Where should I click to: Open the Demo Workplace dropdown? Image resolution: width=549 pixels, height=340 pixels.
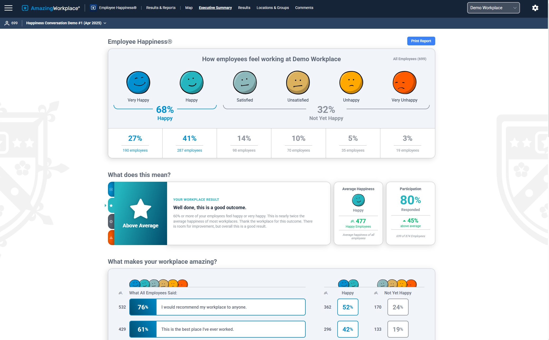pyautogui.click(x=493, y=8)
